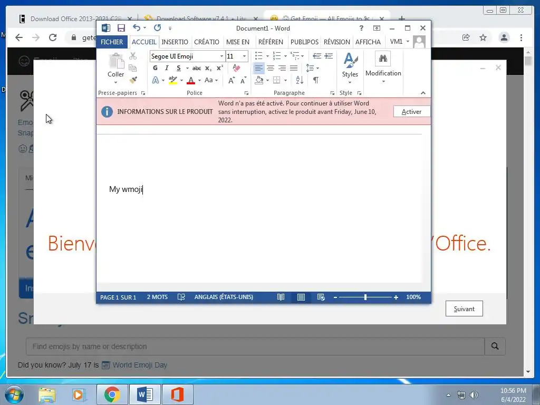Click the 100% zoom level
The image size is (540, 405).
pyautogui.click(x=413, y=297)
